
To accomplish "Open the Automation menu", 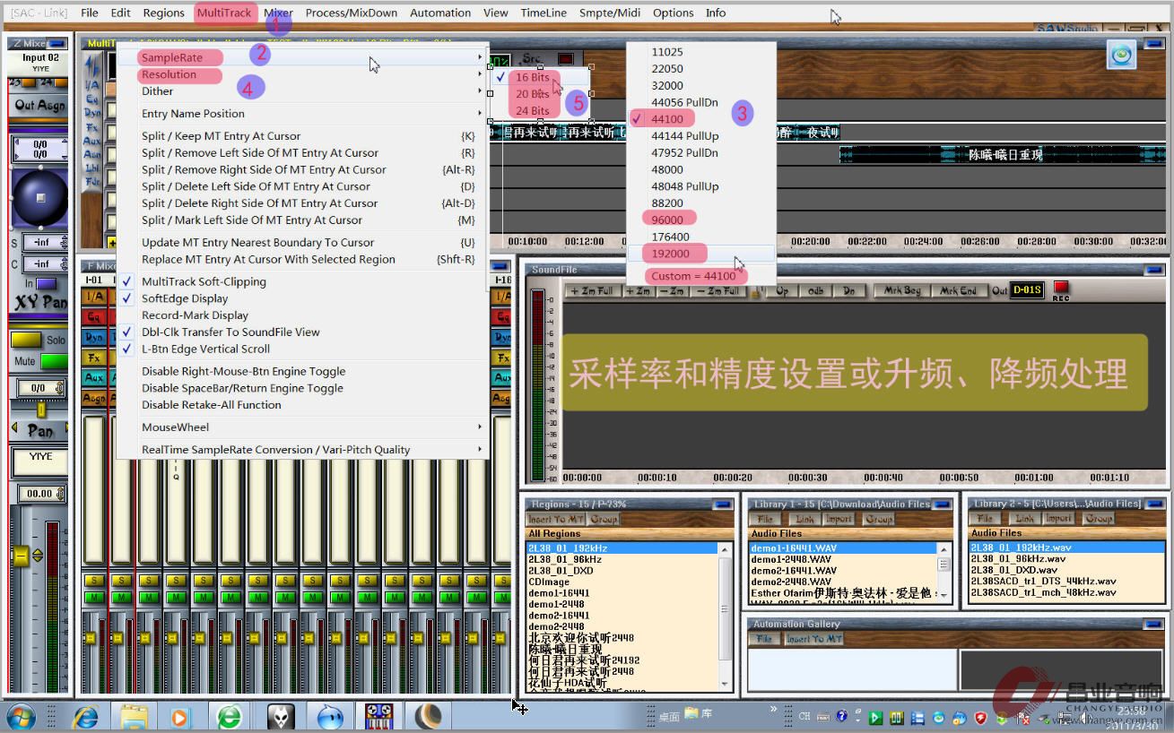I will pos(439,13).
